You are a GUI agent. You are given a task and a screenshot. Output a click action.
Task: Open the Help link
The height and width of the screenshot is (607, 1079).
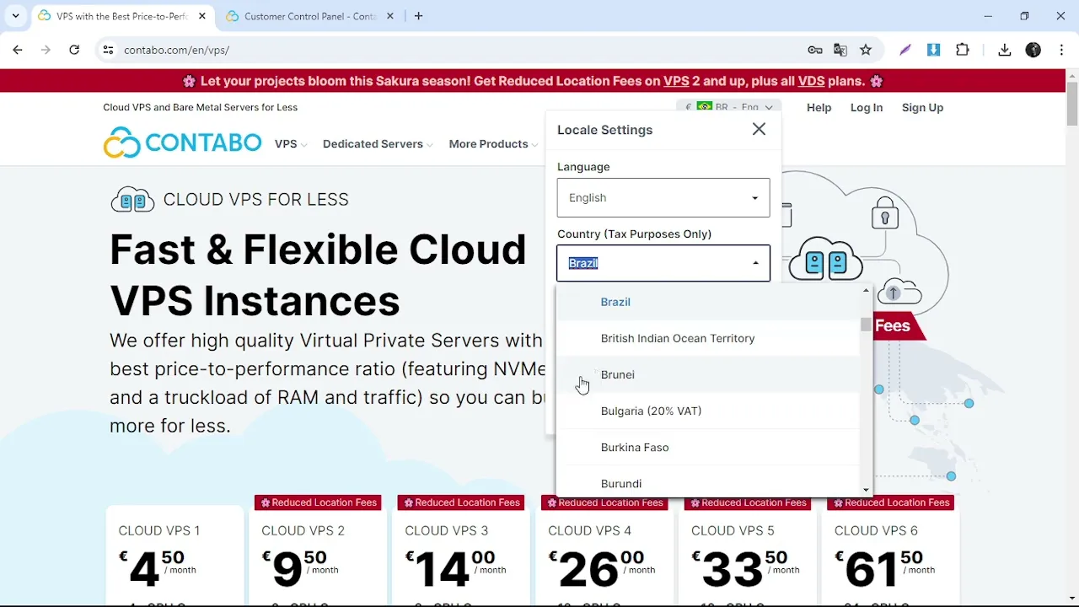tap(819, 108)
